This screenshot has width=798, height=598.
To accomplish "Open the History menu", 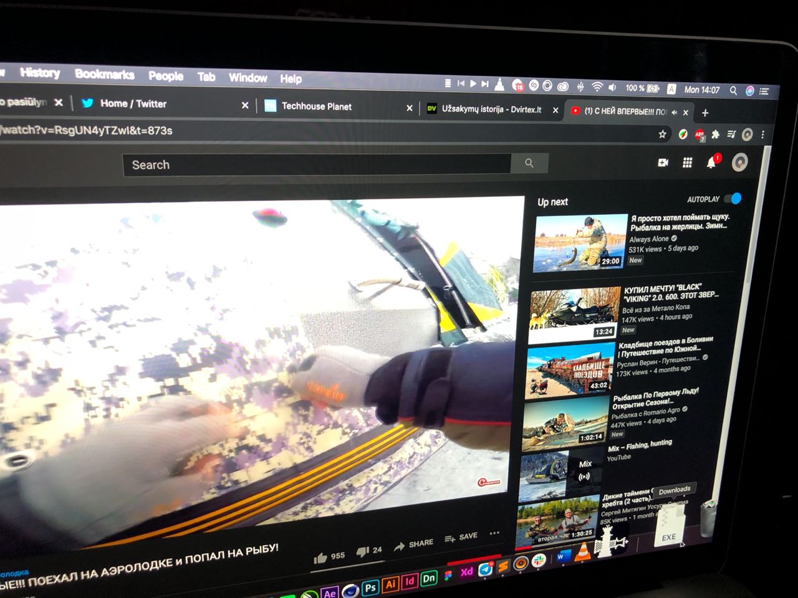I will point(40,73).
